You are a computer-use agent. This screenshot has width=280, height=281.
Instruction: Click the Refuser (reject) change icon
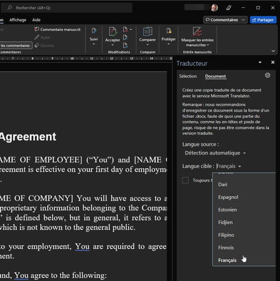(125, 29)
